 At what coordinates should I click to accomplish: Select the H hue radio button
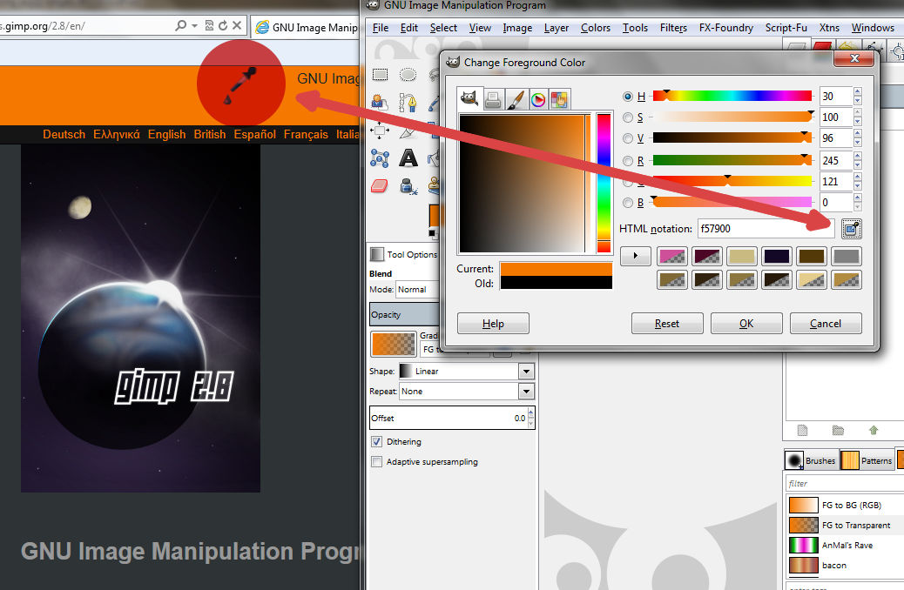(x=628, y=97)
